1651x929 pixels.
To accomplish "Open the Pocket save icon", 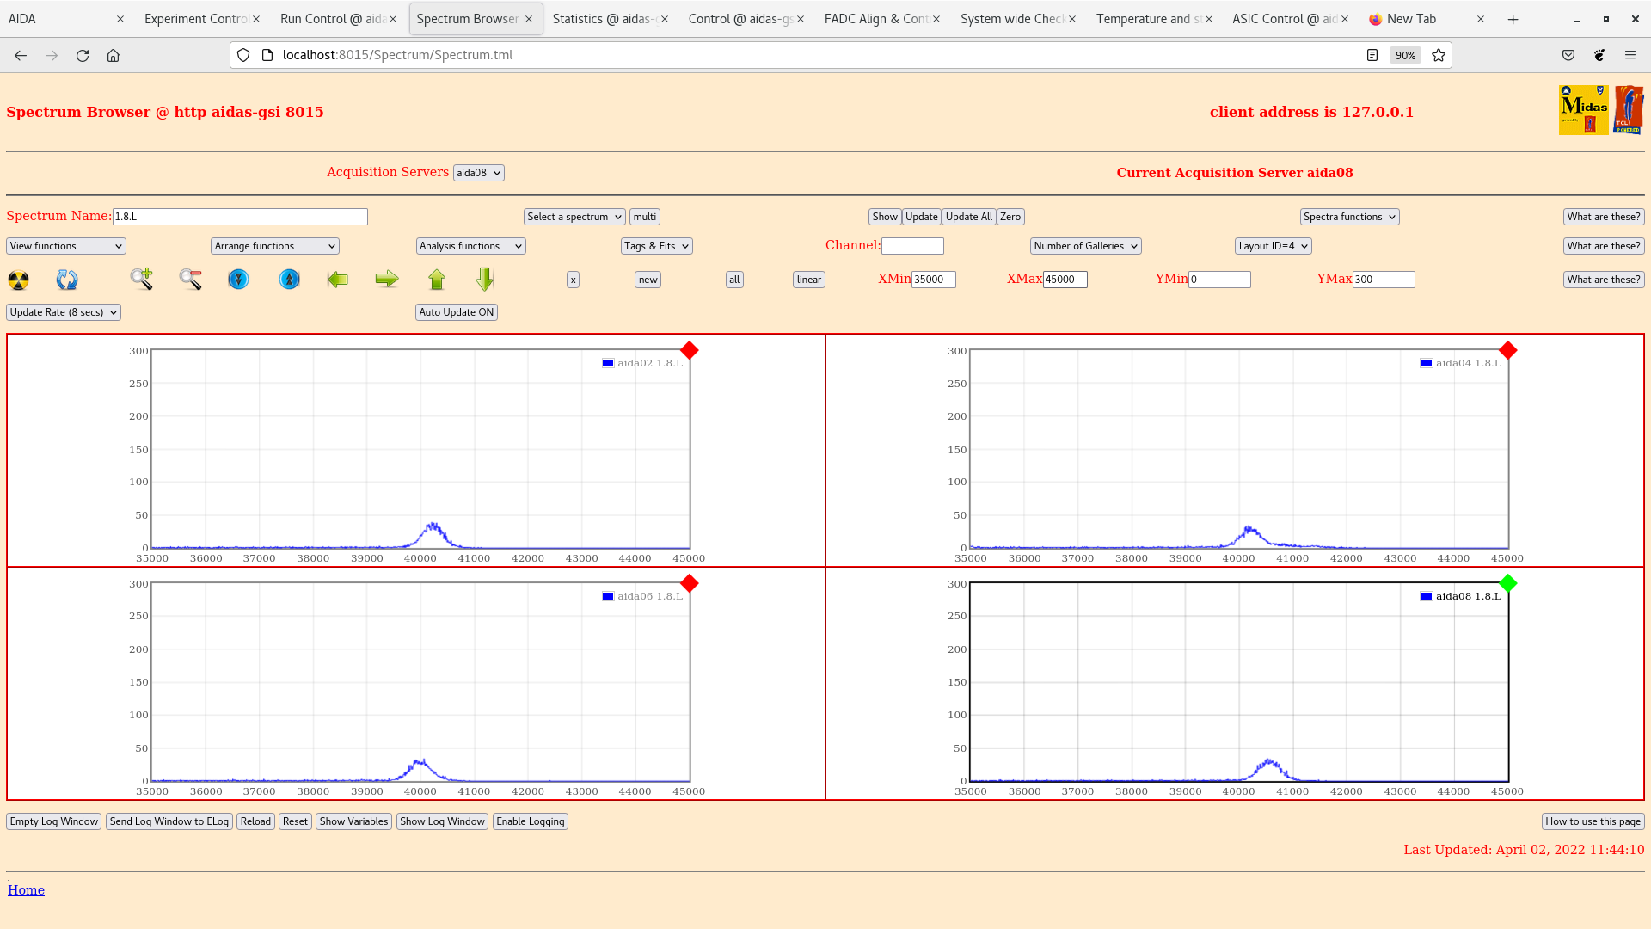I will coord(1568,55).
